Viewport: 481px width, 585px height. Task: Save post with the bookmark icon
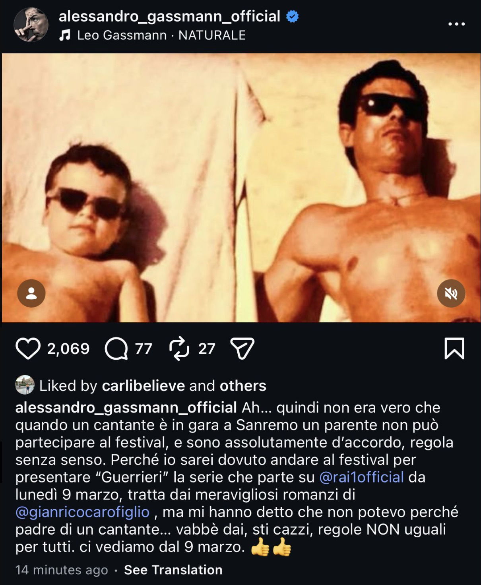point(454,349)
